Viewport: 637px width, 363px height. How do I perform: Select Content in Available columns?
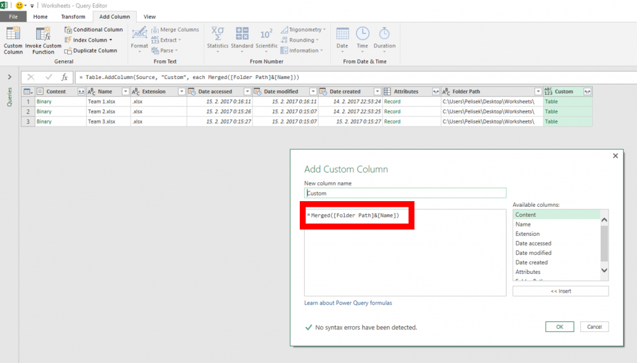pos(556,215)
